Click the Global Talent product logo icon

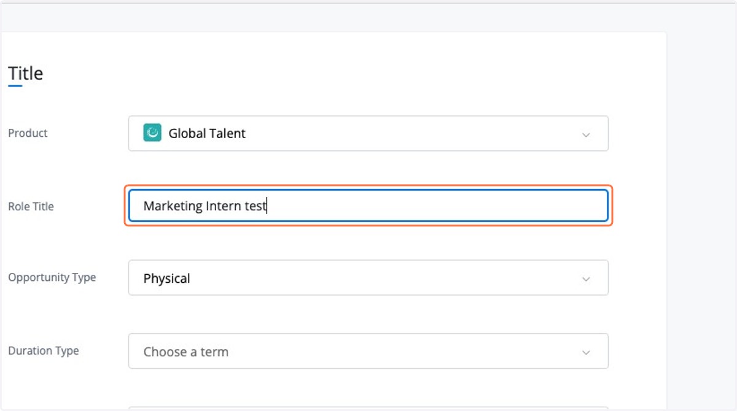[x=152, y=133]
